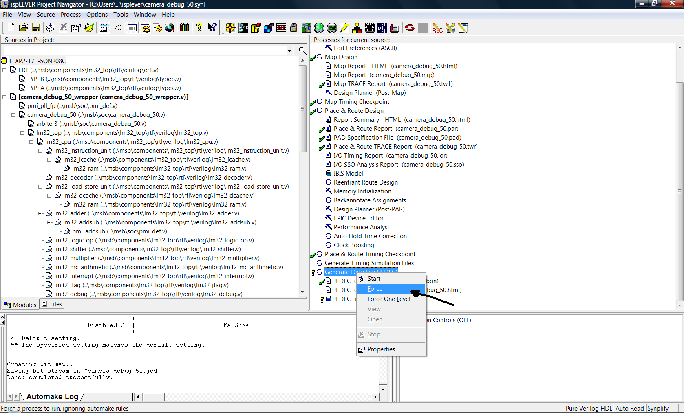
Task: Click the globe search toolbar icon
Action: (170, 27)
